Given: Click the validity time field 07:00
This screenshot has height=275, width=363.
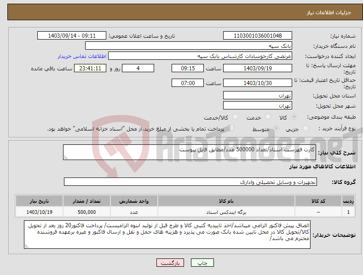Looking at the screenshot, I should (x=188, y=83).
